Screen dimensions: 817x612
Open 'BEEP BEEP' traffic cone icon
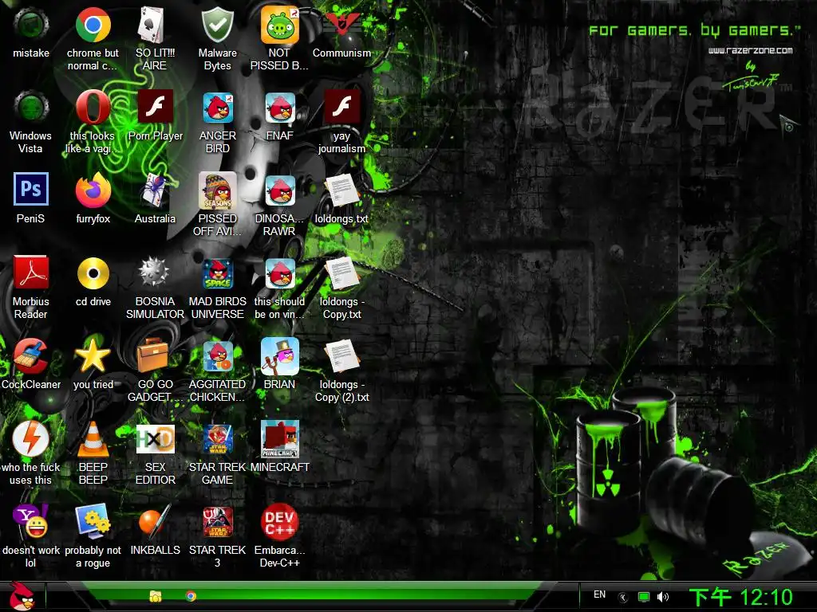pos(93,438)
